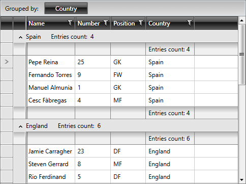
Task: Select the Pepe Reina cell
Action: [51, 62]
